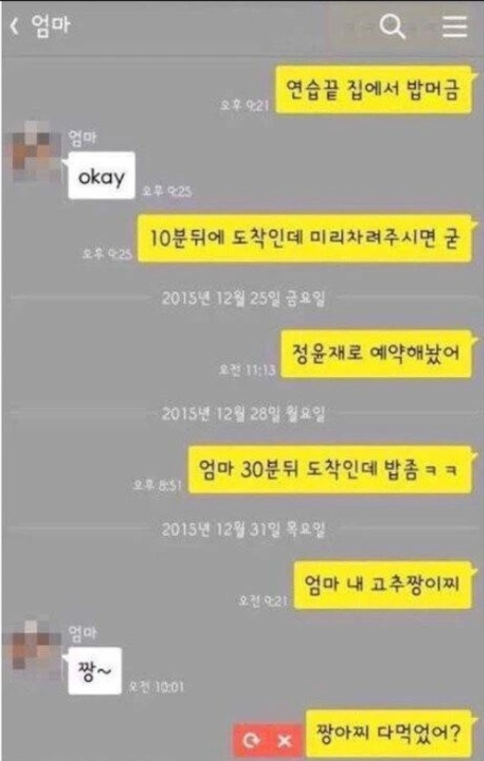
Task: Tap the red resend arrow icon
Action: pyautogui.click(x=251, y=740)
